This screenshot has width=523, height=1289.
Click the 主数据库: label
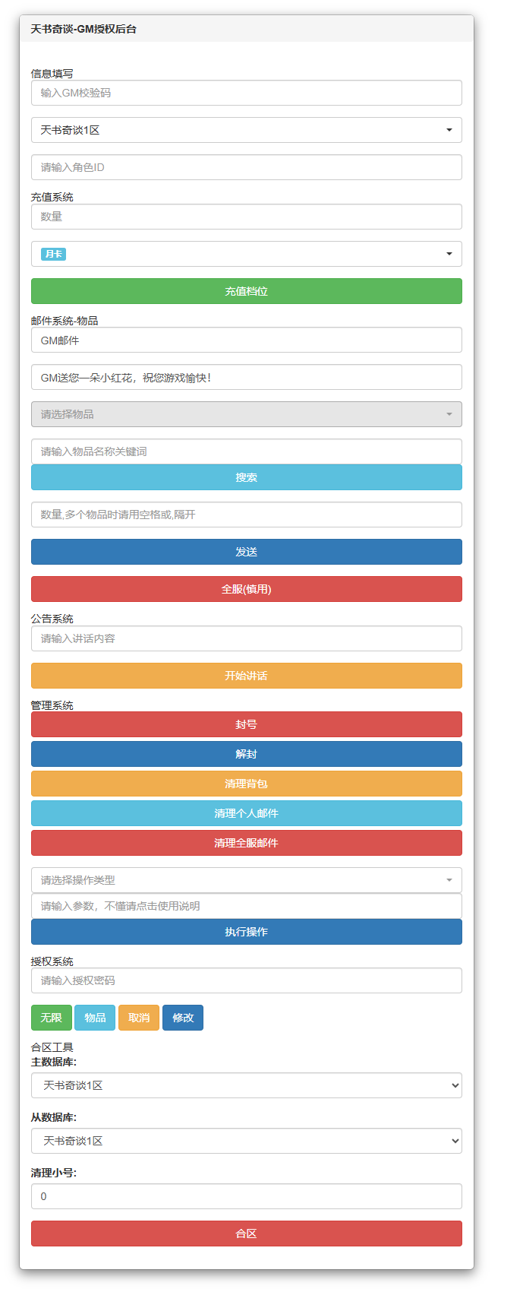(x=54, y=1062)
